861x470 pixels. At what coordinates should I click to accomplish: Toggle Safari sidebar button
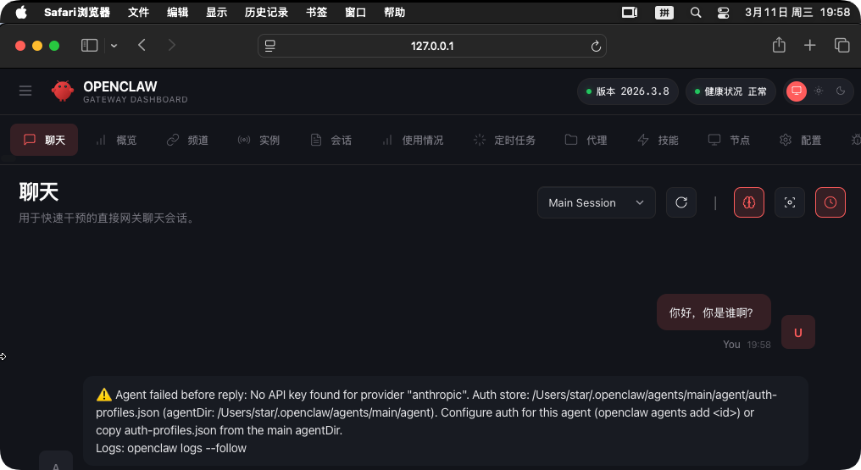(90, 46)
